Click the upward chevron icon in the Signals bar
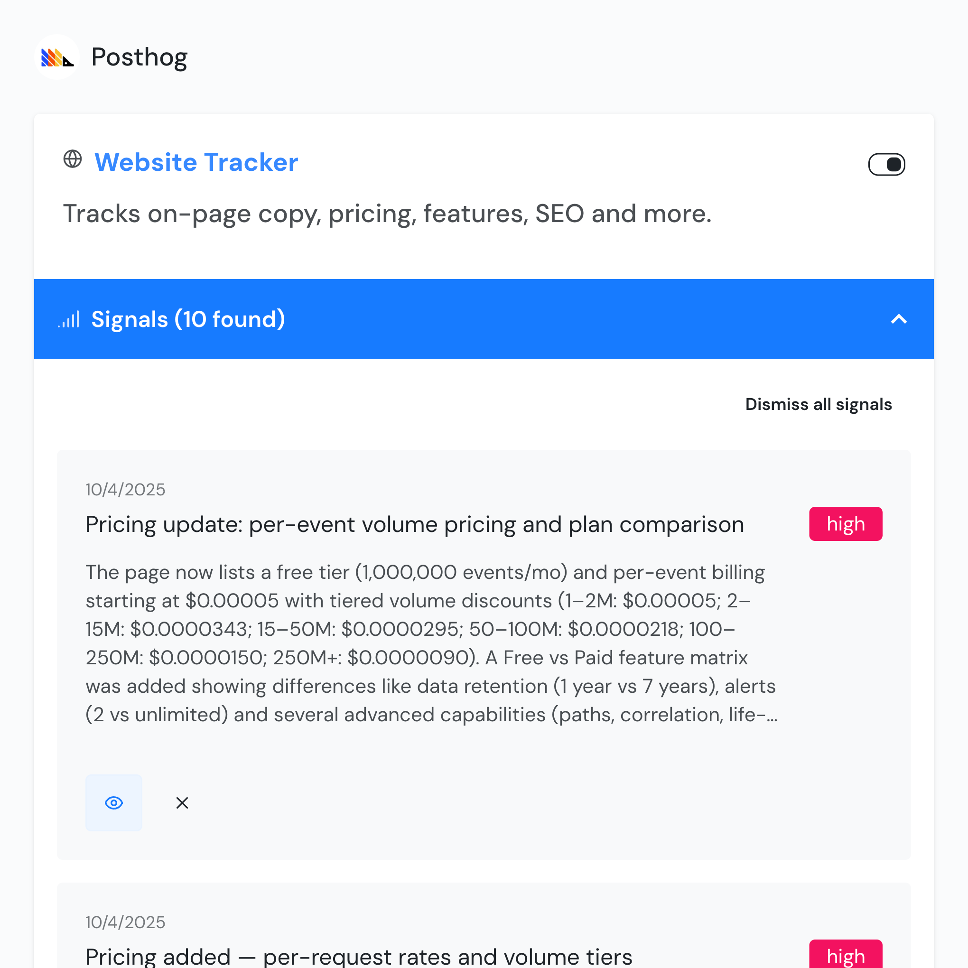968x968 pixels. pyautogui.click(x=899, y=319)
